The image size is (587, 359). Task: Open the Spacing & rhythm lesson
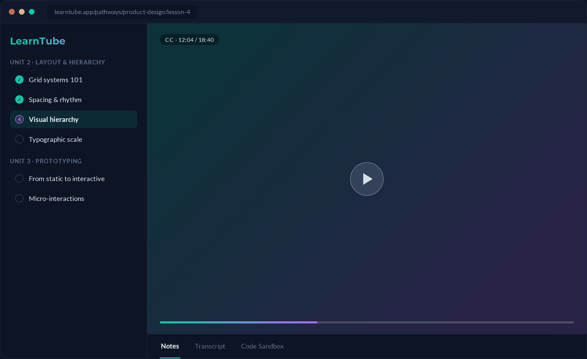tap(74, 99)
